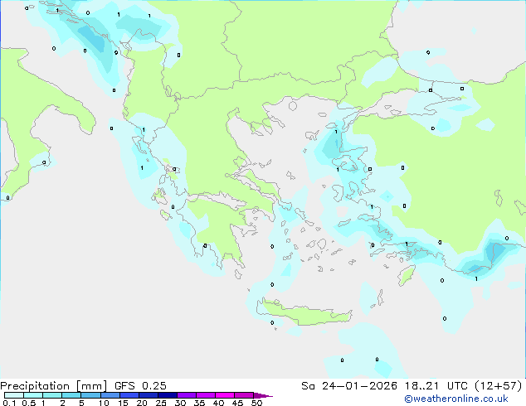Select the 5–10 mm legend color box
Screen dimensions: 526x406
pos(90,395)
